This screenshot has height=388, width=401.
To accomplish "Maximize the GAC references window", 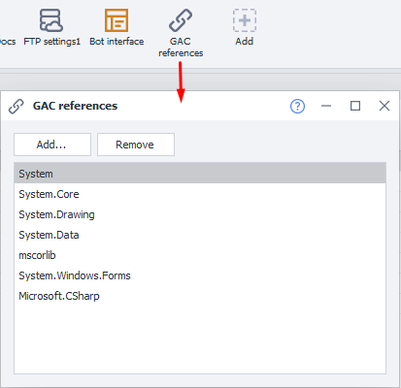I will click(x=355, y=106).
